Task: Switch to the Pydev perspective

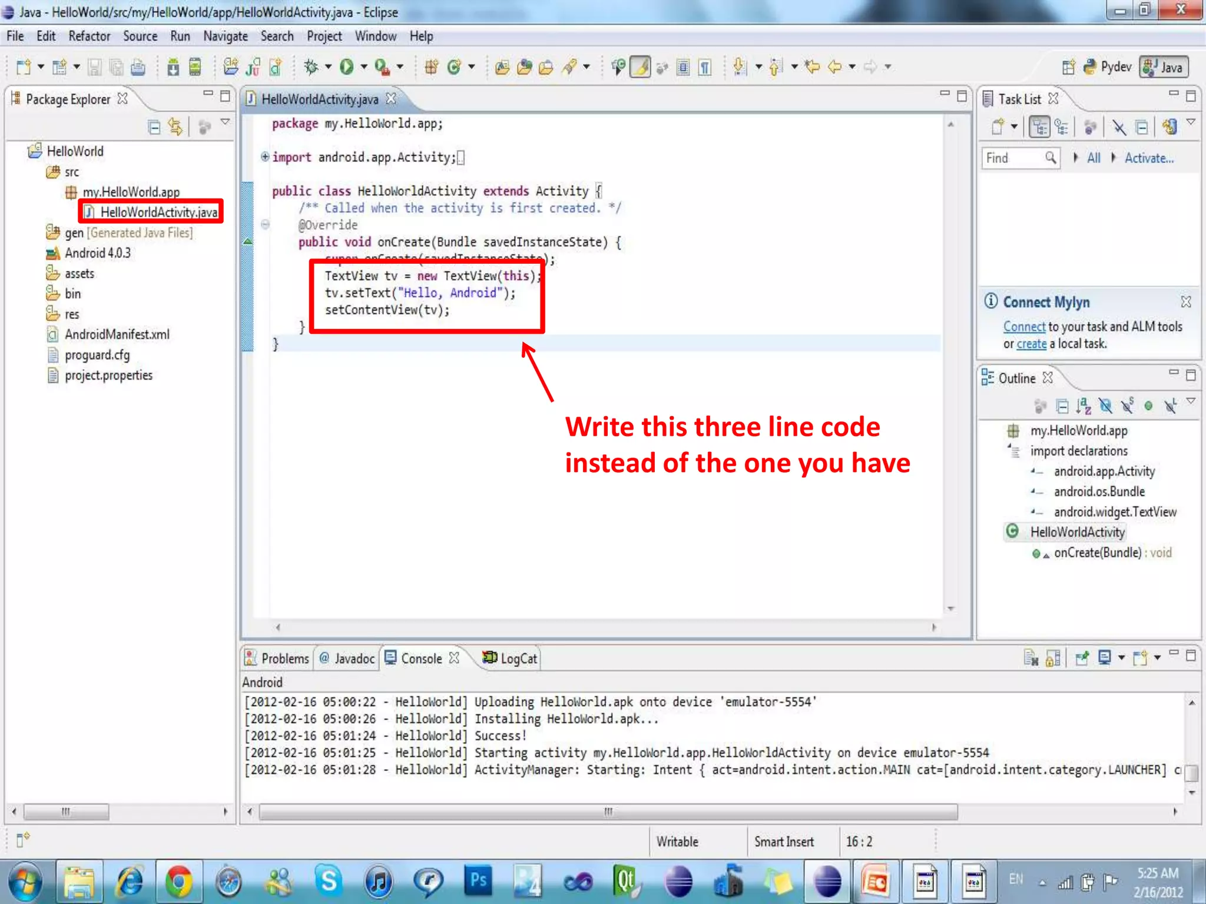Action: (x=1108, y=67)
